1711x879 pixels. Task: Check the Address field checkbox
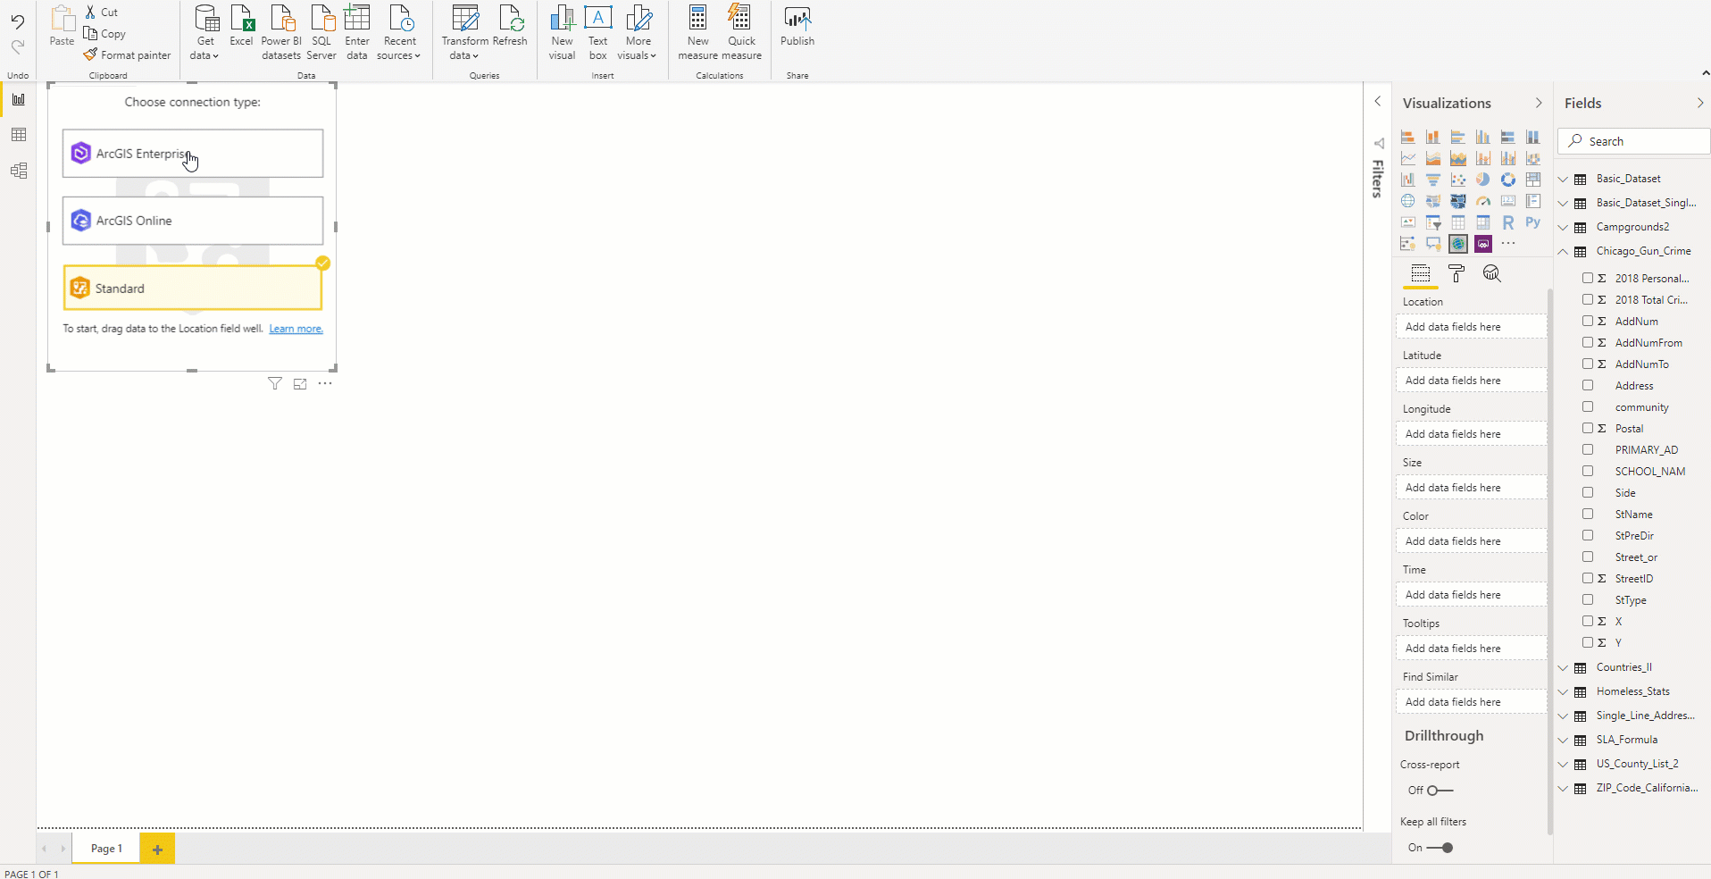(x=1588, y=385)
